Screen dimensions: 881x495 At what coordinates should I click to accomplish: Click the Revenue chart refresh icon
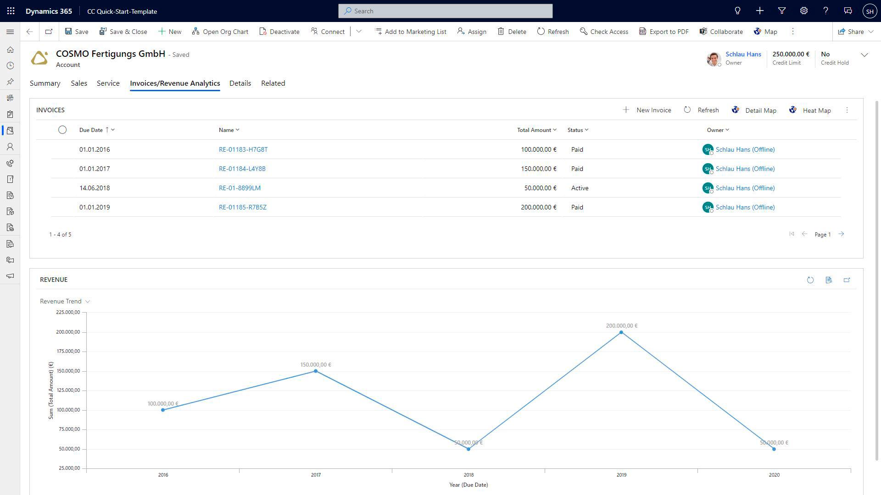(809, 280)
